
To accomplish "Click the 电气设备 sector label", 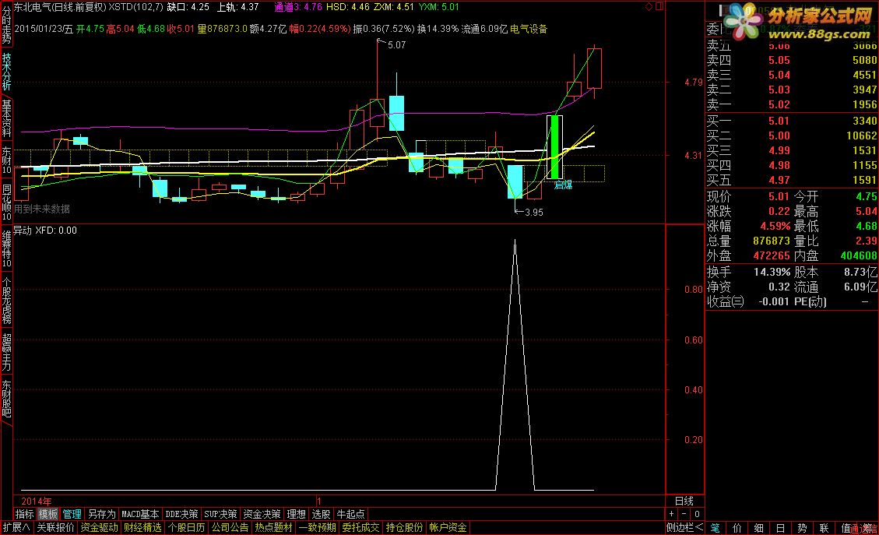I will coord(529,29).
